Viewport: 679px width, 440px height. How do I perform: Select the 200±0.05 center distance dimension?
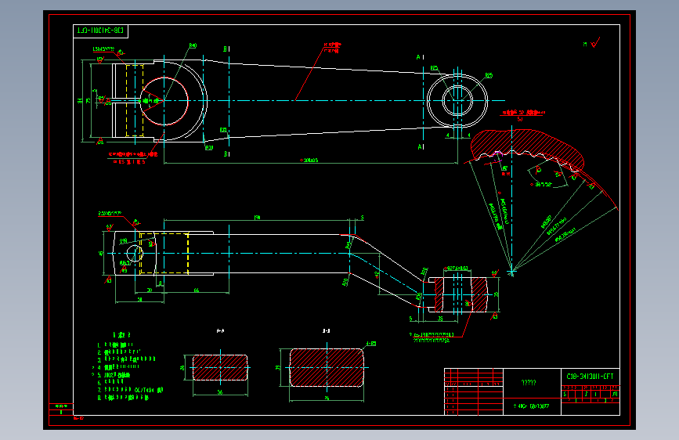point(309,160)
